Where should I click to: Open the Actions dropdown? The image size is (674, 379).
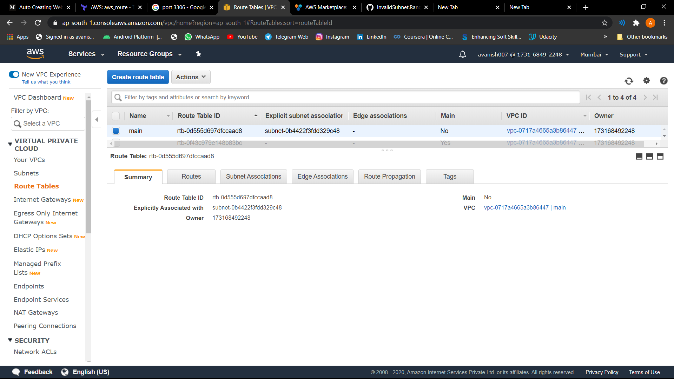pyautogui.click(x=191, y=77)
